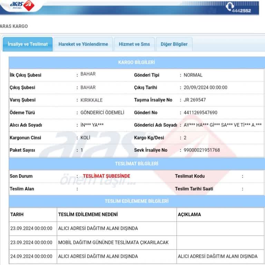This screenshot has width=265, height=265.
Task: Select the Kargonun Cinsi value KOLİ
Action: 85,138
